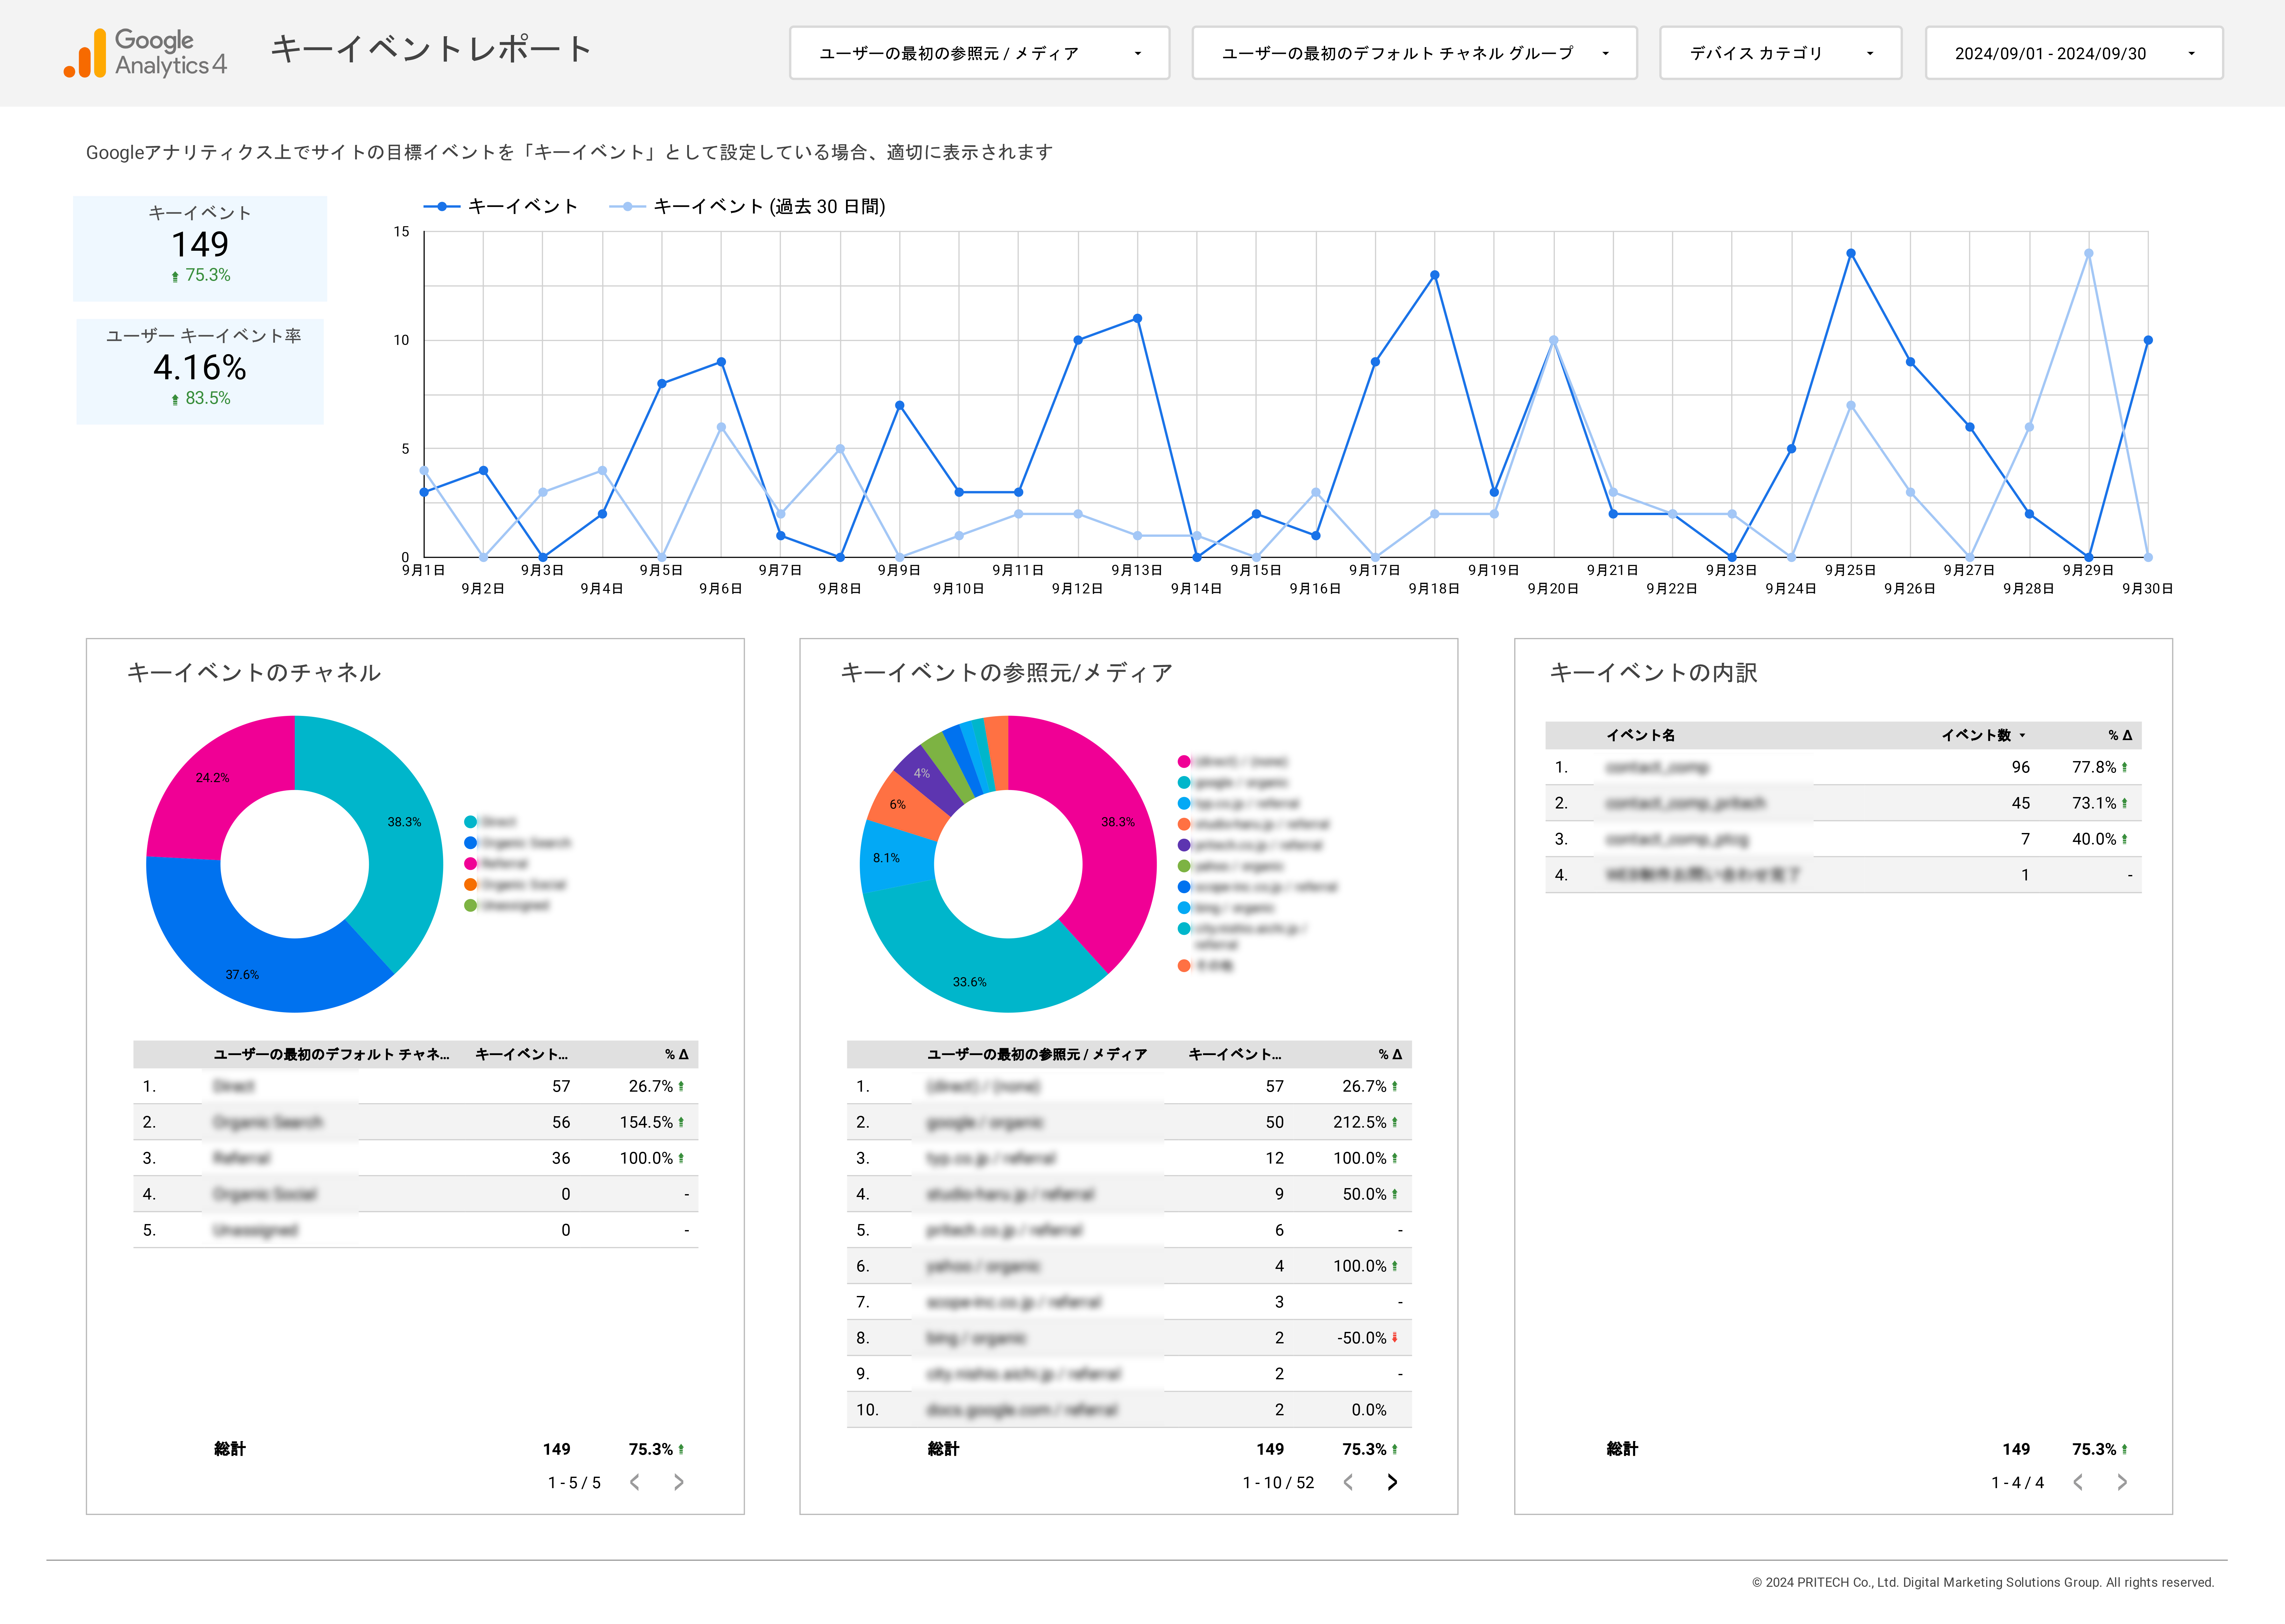
Task: Go to next page in channel table
Action: (678, 1482)
